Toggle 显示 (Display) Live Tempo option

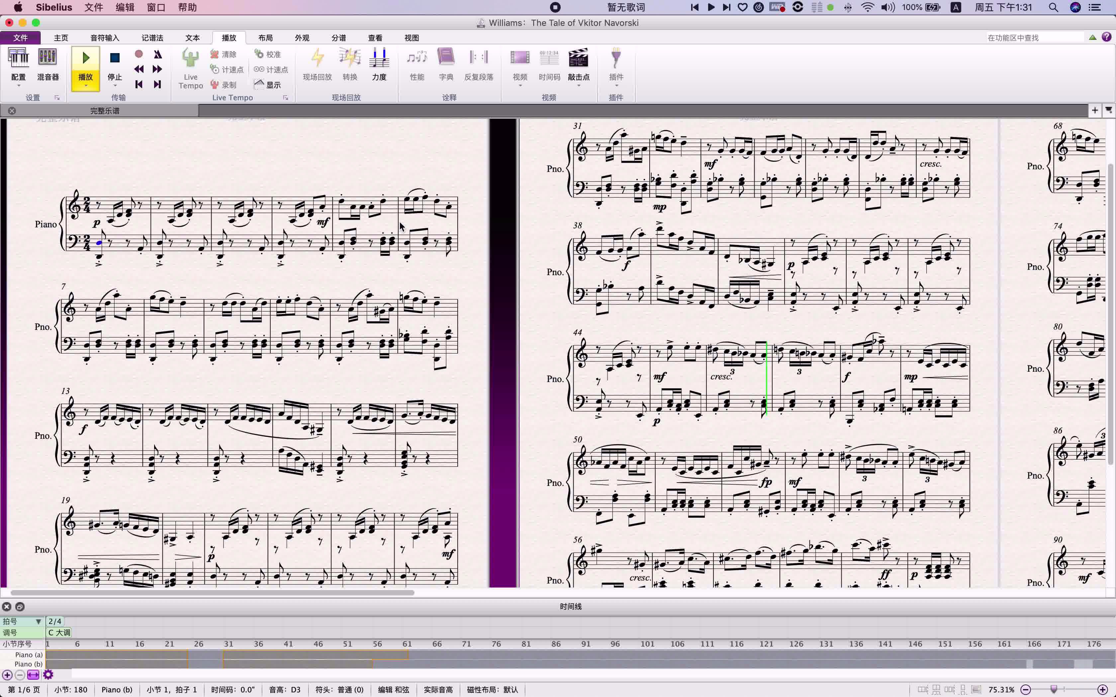(268, 85)
